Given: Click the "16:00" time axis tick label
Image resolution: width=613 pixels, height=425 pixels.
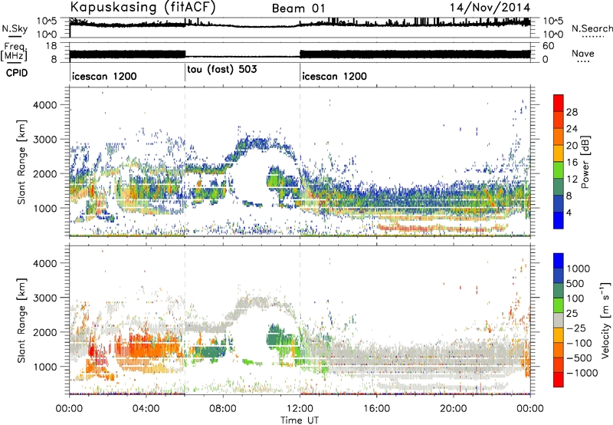Looking at the screenshot, I should 376,409.
